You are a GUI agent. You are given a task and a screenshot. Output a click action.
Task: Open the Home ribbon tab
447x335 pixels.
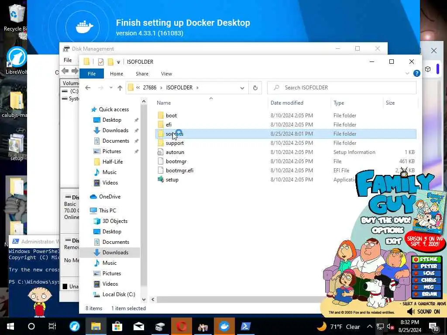tap(116, 73)
